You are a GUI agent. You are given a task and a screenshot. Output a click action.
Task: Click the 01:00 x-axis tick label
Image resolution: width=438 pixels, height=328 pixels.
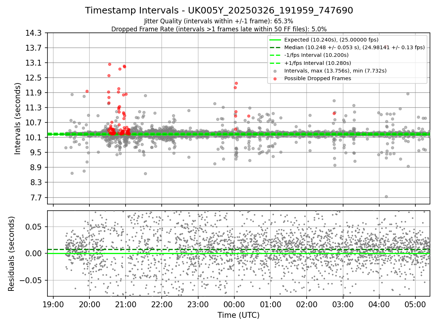(270, 304)
